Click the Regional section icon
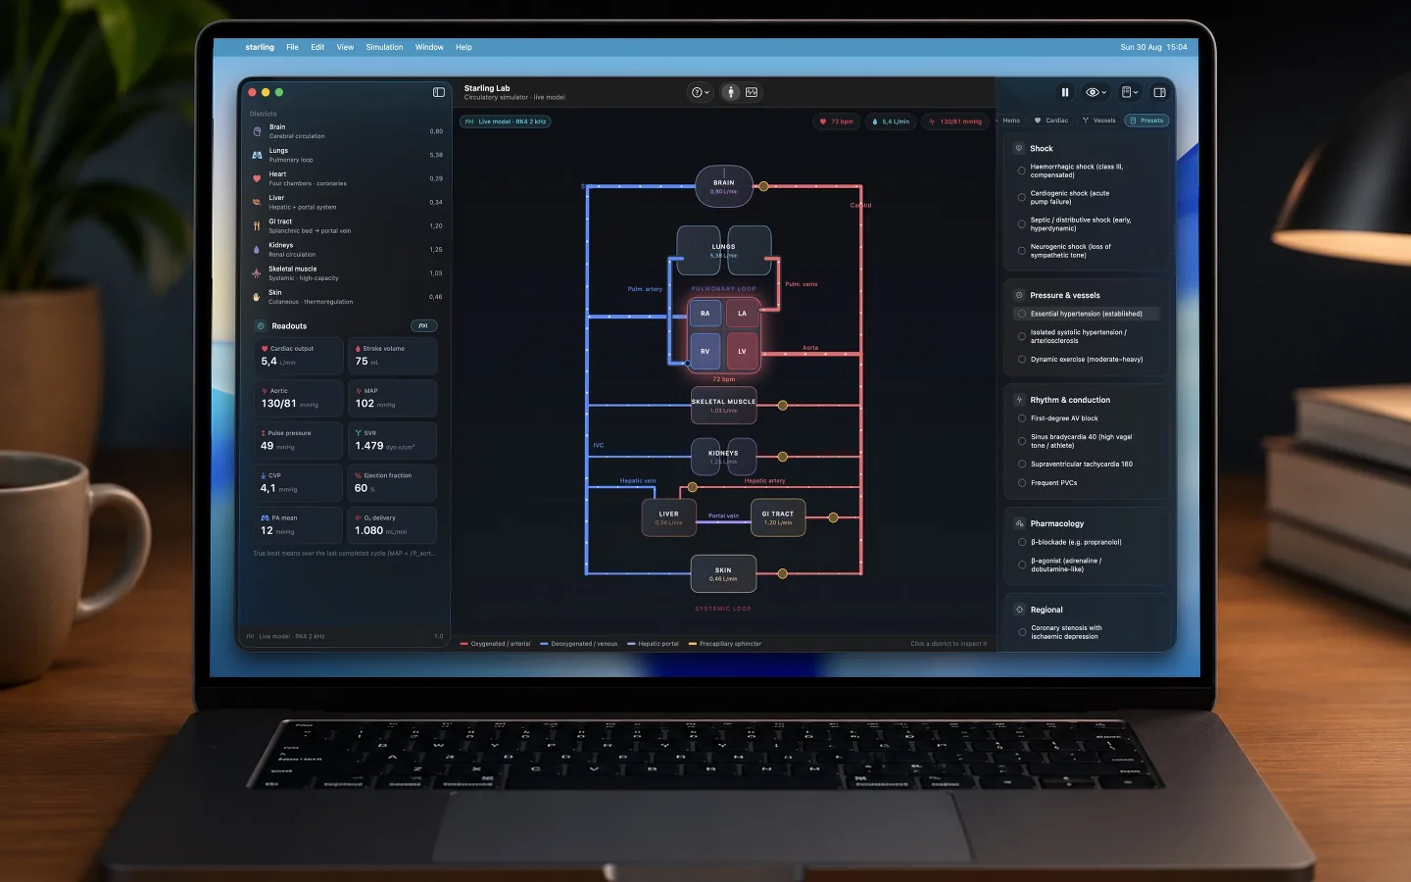 pyautogui.click(x=1019, y=610)
